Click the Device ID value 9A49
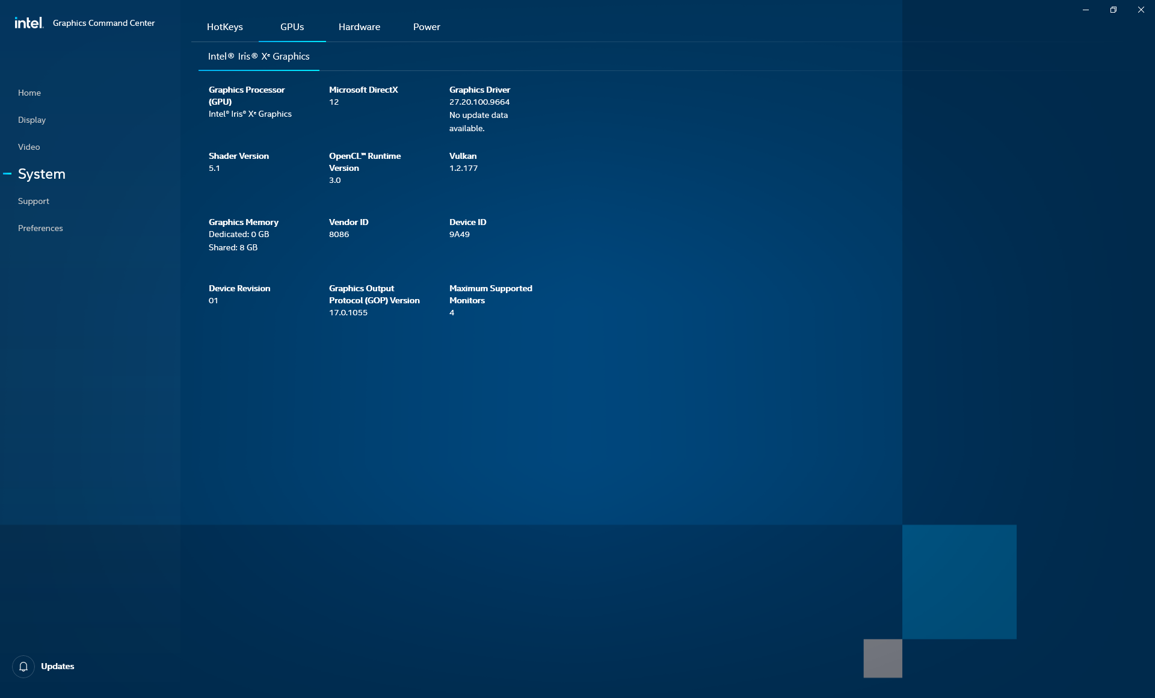1155x698 pixels. coord(459,235)
